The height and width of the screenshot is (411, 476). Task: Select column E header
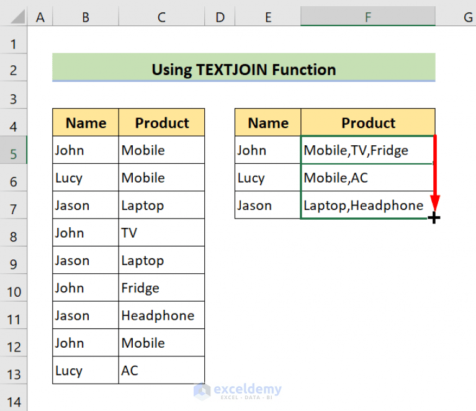(x=267, y=17)
